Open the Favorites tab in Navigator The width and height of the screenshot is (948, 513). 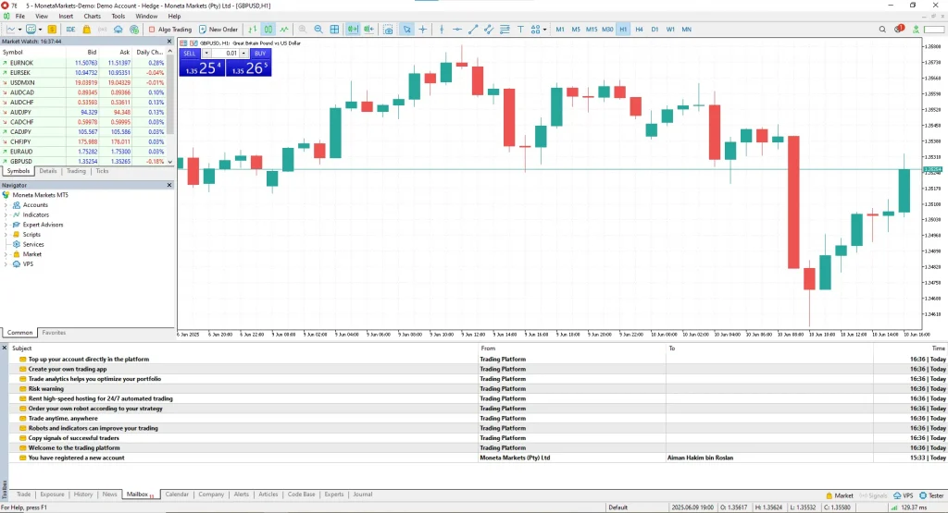click(54, 333)
